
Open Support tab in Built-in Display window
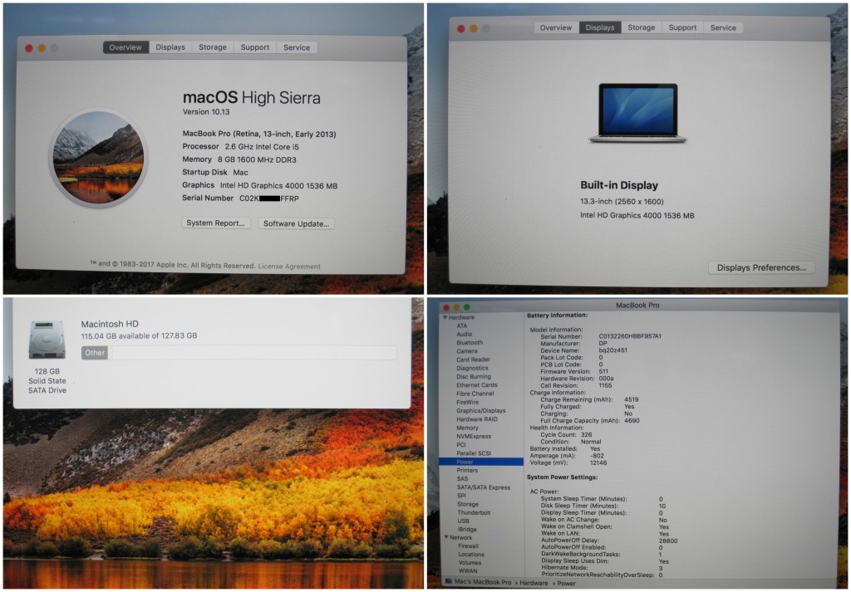[683, 27]
